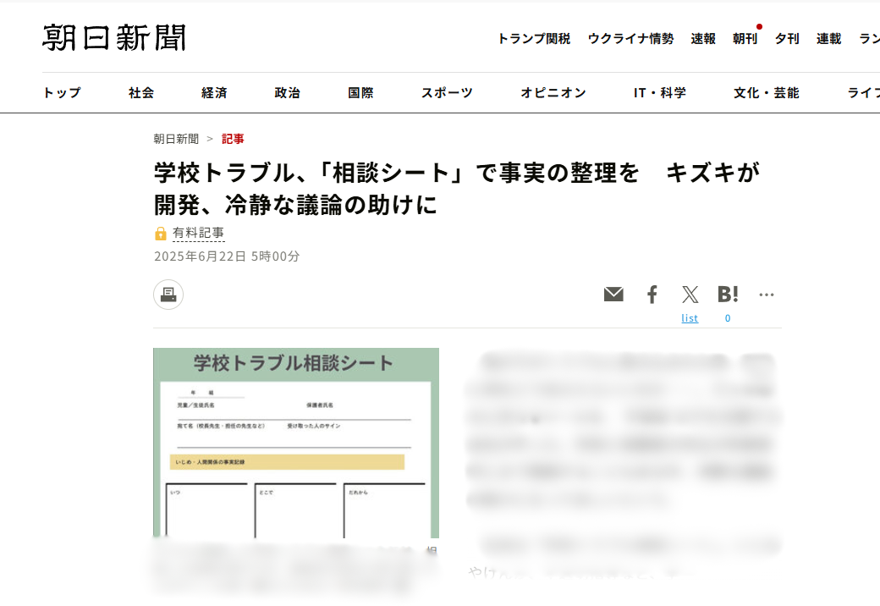Image resolution: width=880 pixels, height=606 pixels.
Task: Open 連載 series page
Action: [829, 39]
